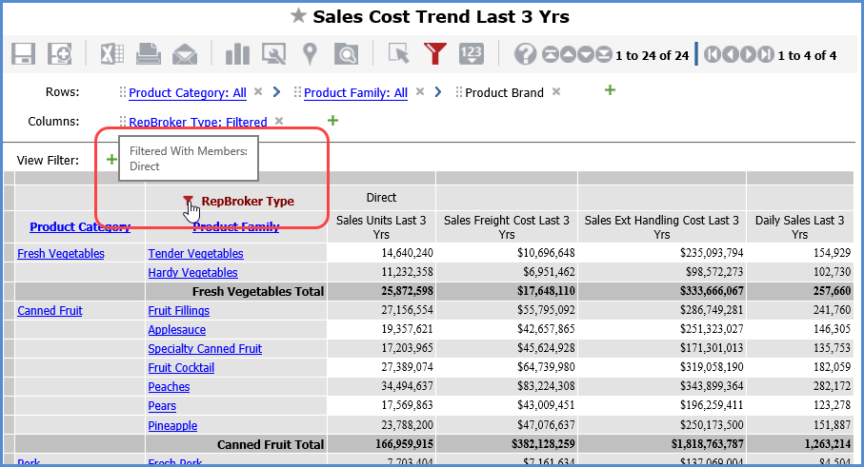This screenshot has width=864, height=467.
Task: Export the report to Excel
Action: click(x=112, y=54)
